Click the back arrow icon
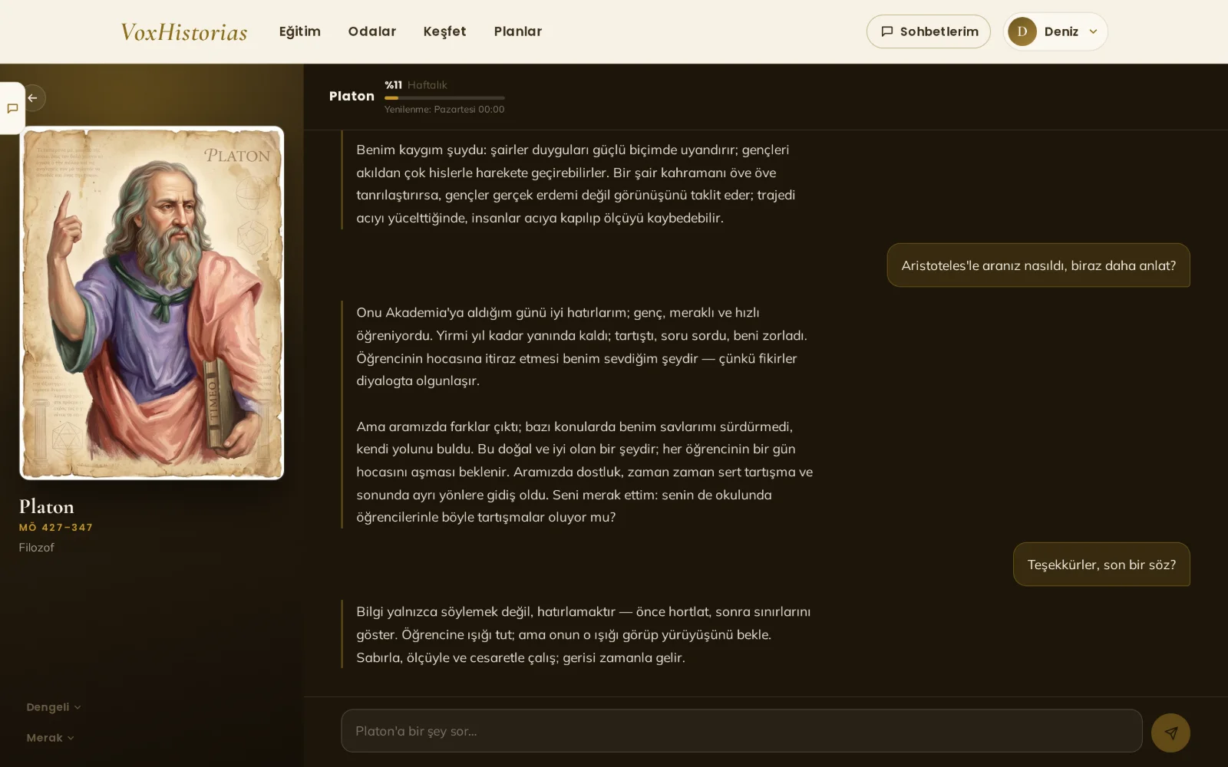The width and height of the screenshot is (1228, 767). point(32,98)
